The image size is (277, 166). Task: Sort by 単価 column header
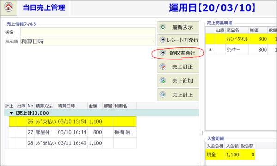point(258,30)
